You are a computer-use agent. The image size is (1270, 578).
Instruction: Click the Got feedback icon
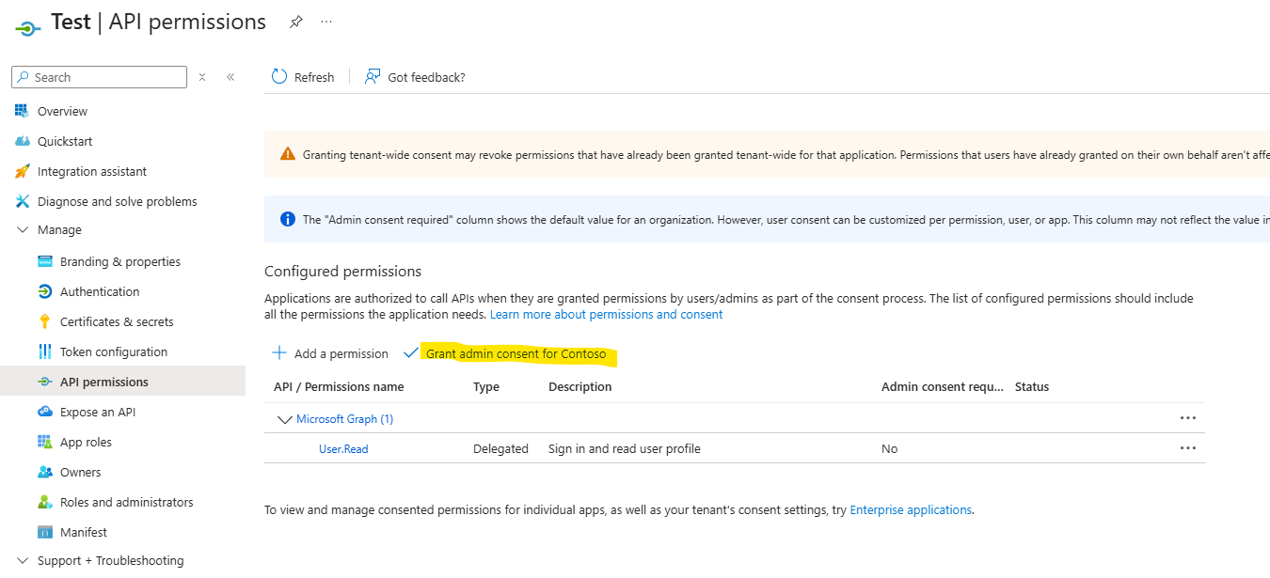click(x=373, y=76)
